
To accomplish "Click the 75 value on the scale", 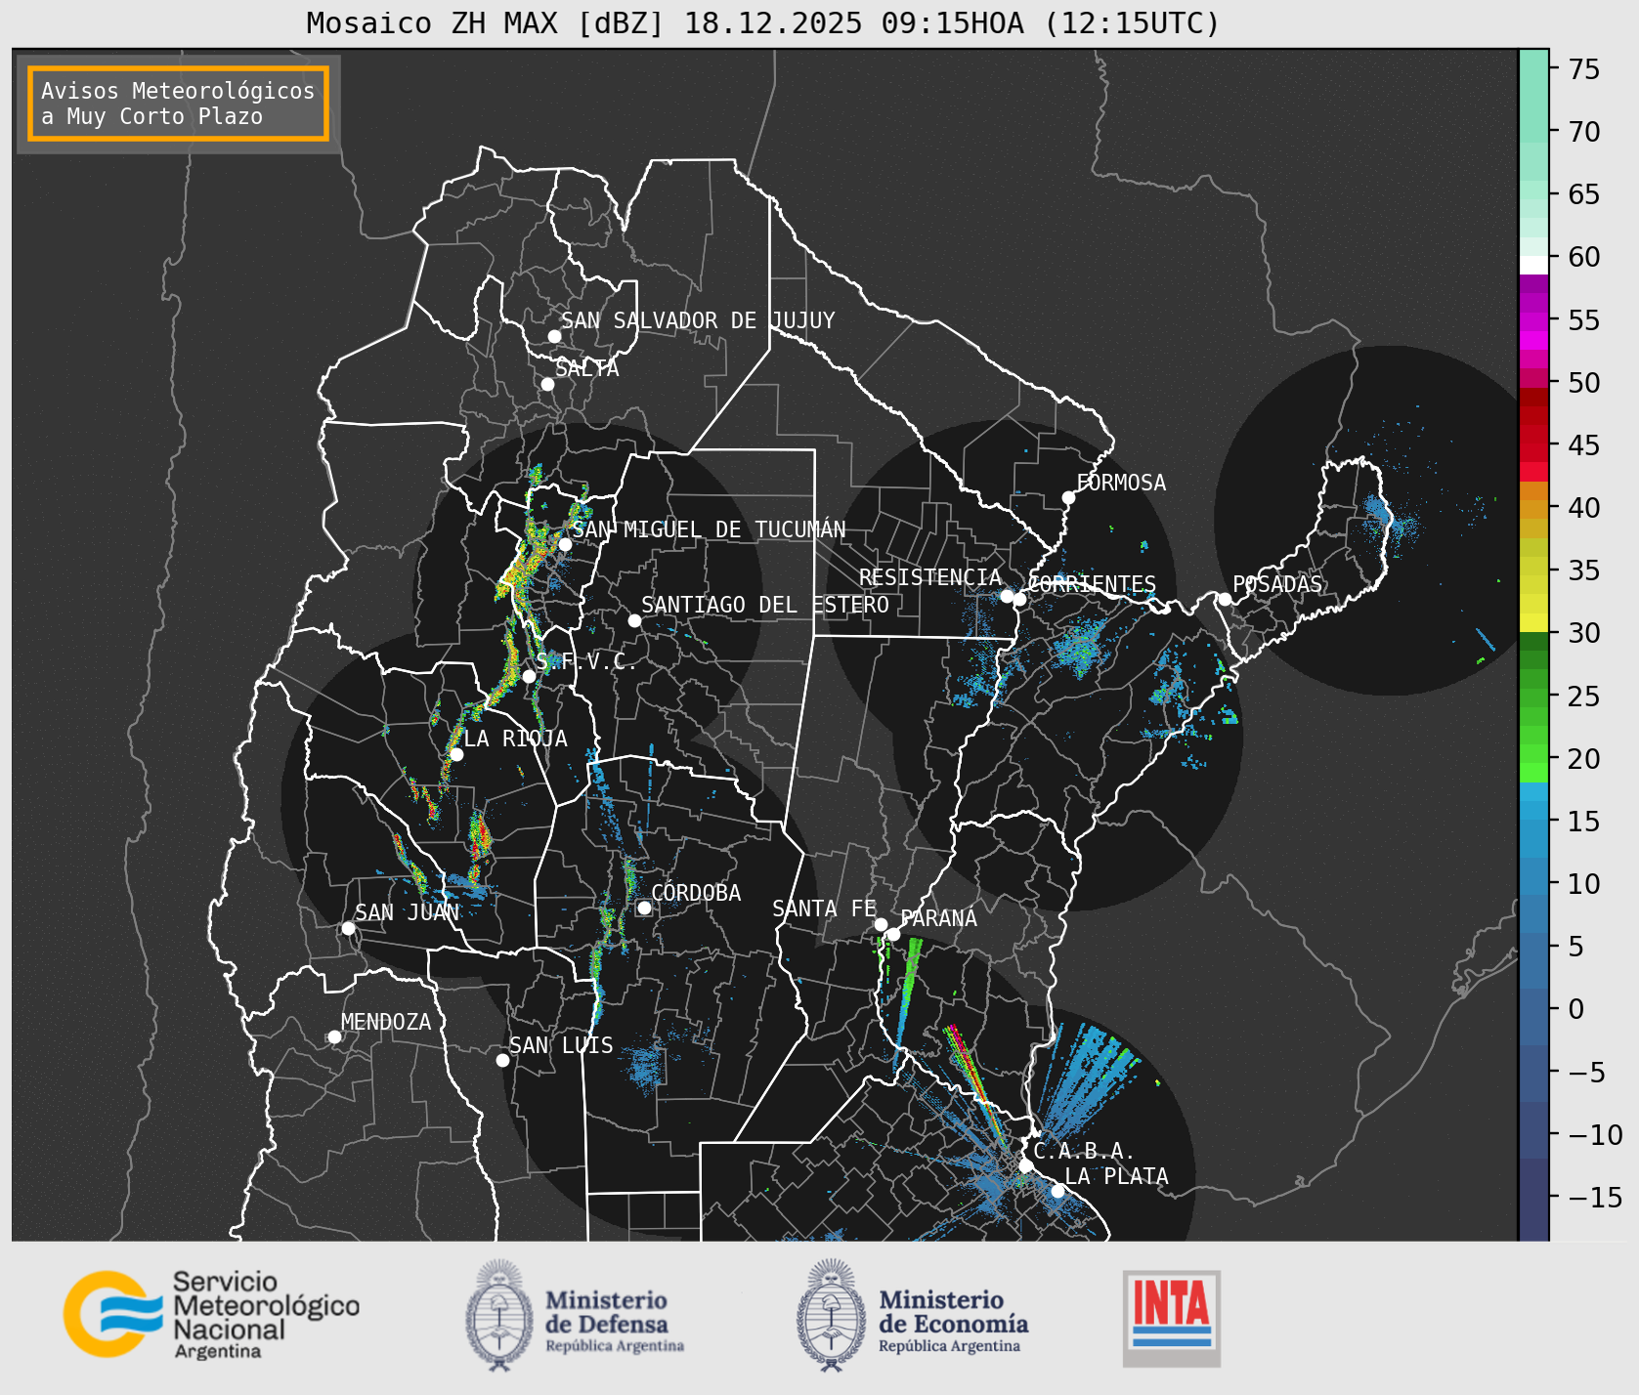I will pos(1583,68).
